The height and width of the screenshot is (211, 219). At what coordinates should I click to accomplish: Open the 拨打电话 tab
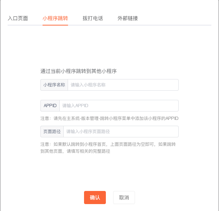[x=93, y=18]
